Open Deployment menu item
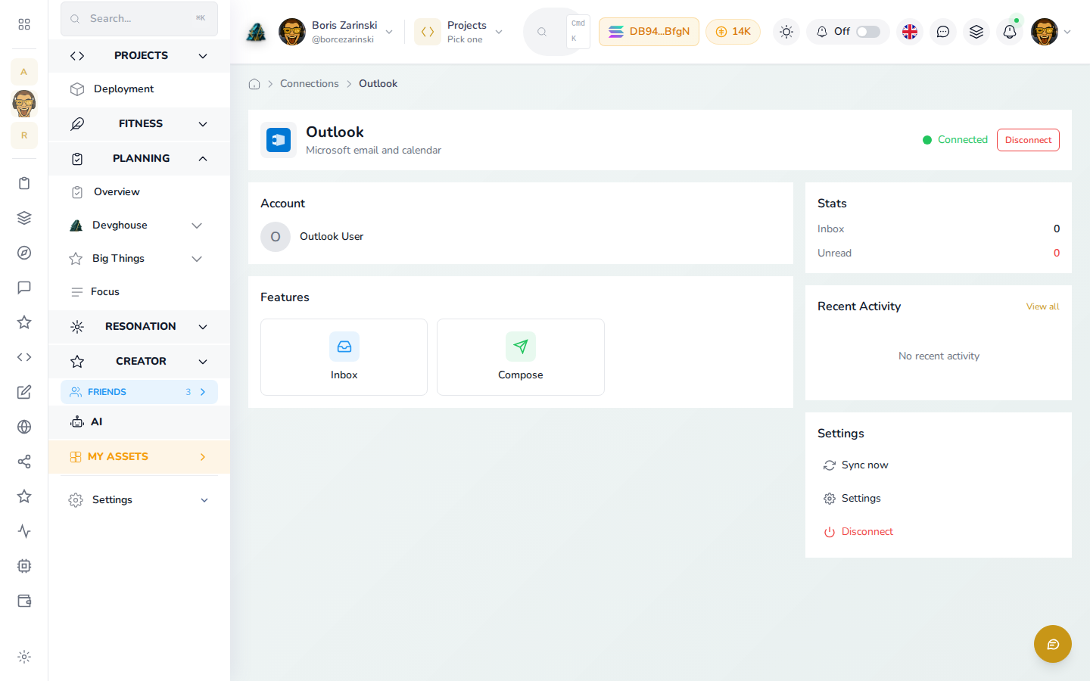The width and height of the screenshot is (1090, 681). (139, 89)
